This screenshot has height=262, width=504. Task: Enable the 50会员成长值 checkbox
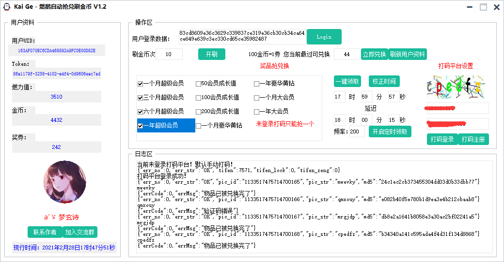198,84
